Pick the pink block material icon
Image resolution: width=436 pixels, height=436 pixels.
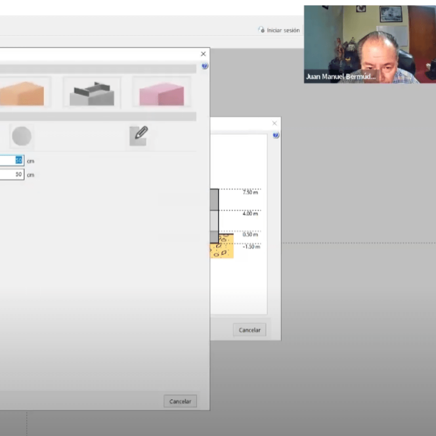pos(161,92)
